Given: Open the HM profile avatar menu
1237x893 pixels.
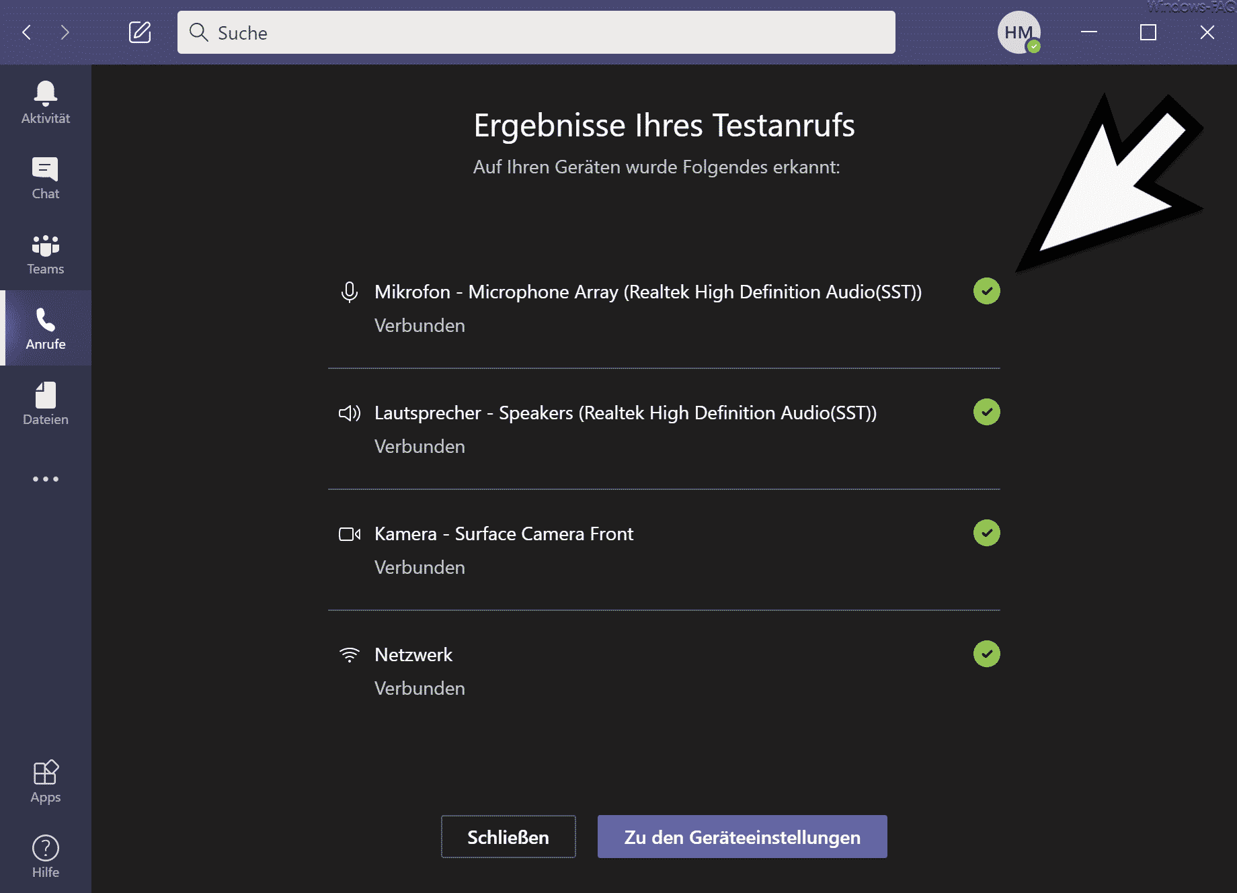Looking at the screenshot, I should pos(1019,32).
